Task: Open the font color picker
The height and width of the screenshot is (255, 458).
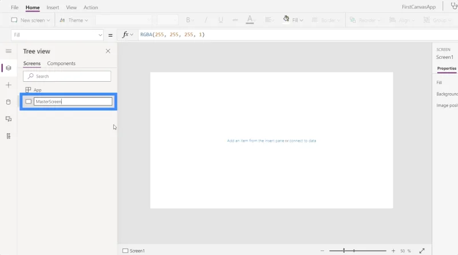Action: click(250, 20)
